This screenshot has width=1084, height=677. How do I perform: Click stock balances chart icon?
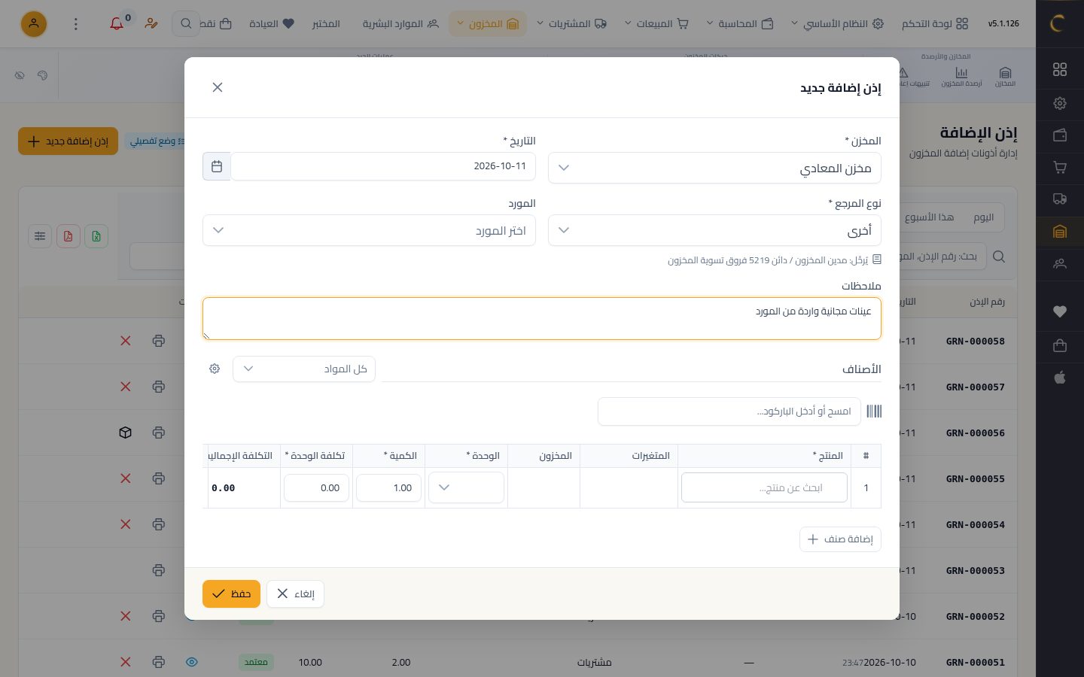[961, 75]
